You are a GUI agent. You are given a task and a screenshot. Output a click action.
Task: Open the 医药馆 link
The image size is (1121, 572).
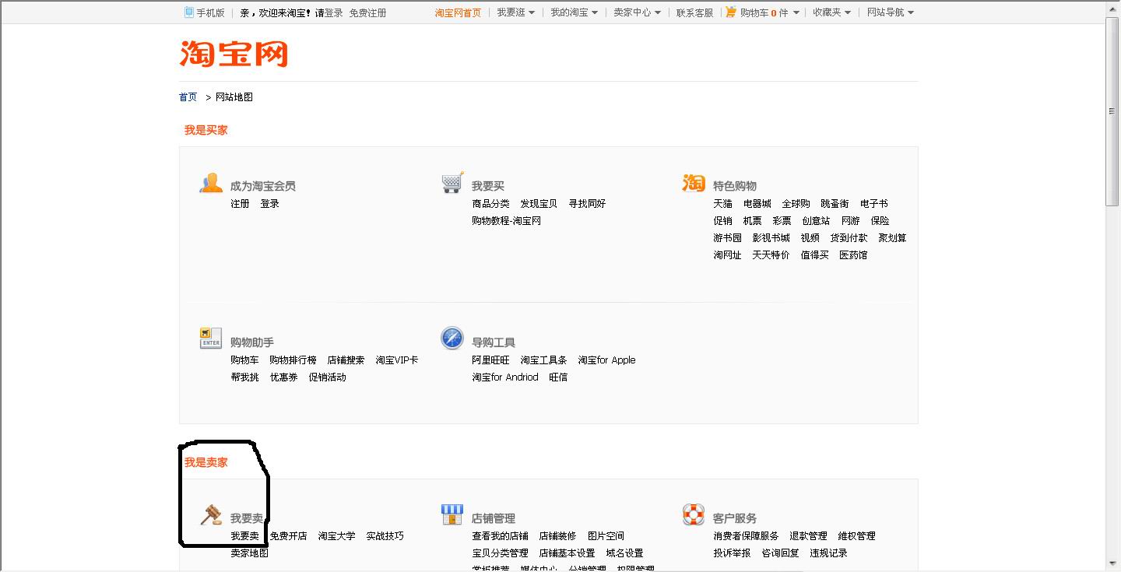click(853, 255)
